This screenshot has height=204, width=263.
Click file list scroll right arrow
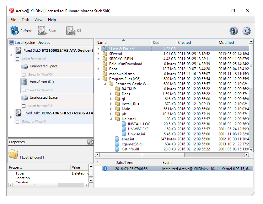[246, 154]
